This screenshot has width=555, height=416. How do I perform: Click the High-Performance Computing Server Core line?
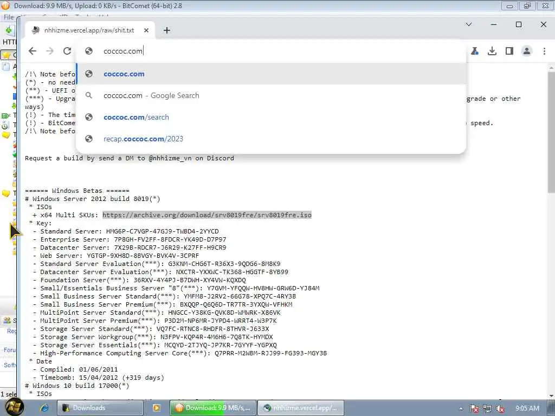pos(180,353)
